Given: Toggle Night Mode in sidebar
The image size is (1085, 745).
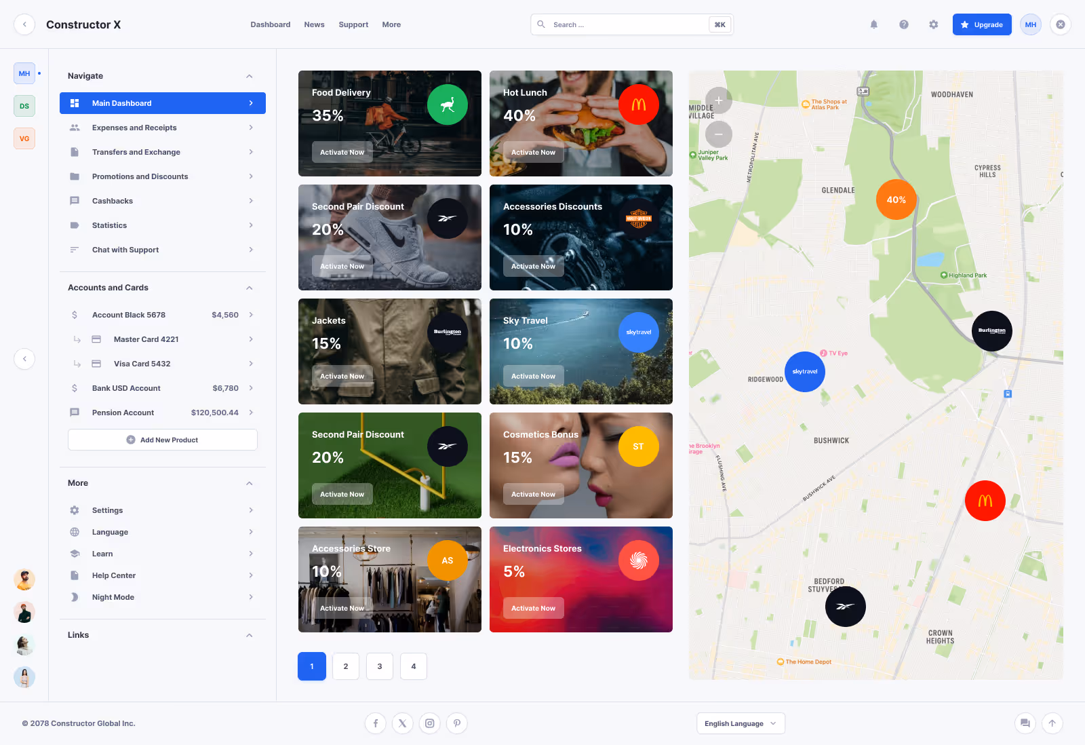Looking at the screenshot, I should tap(163, 597).
